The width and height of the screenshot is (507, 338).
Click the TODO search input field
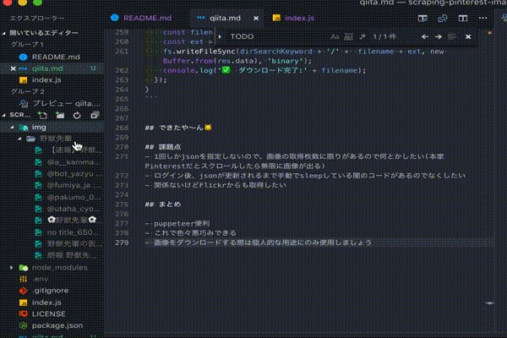[276, 37]
